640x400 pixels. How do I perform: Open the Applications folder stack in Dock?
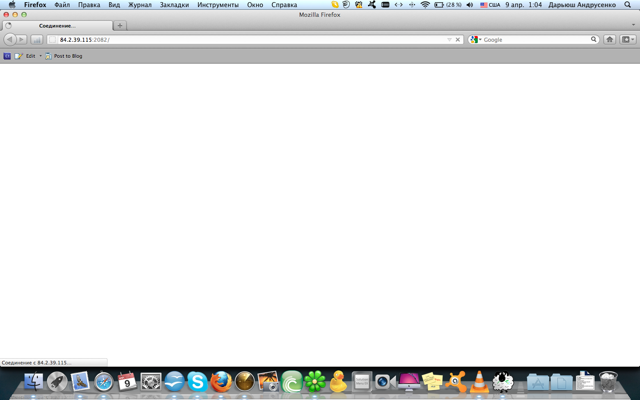[x=538, y=382]
